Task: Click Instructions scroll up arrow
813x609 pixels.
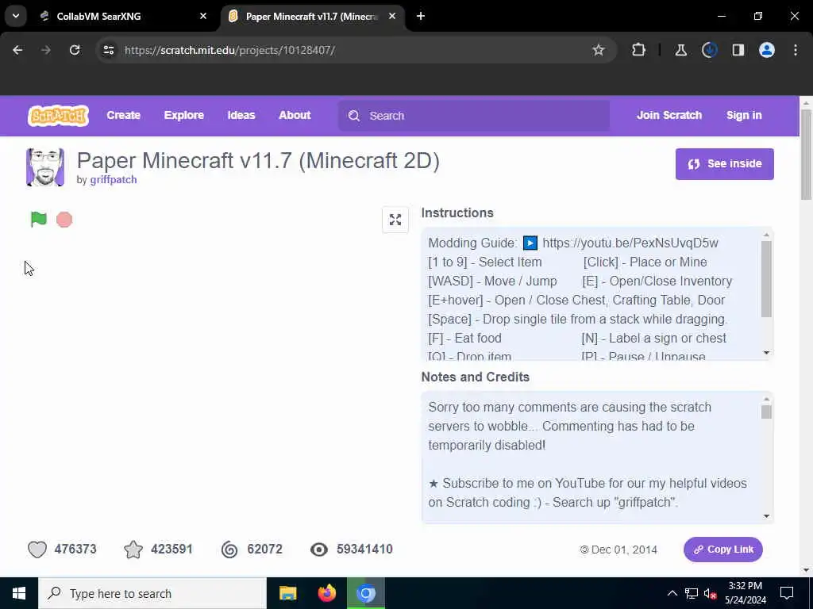Action: click(x=766, y=235)
